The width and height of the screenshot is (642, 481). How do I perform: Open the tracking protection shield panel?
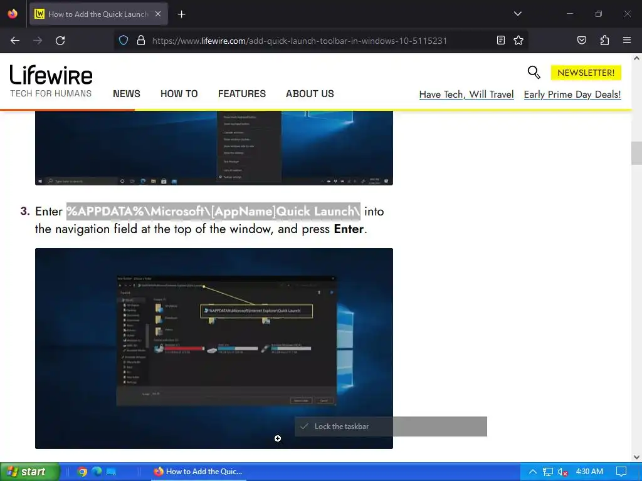pos(124,41)
